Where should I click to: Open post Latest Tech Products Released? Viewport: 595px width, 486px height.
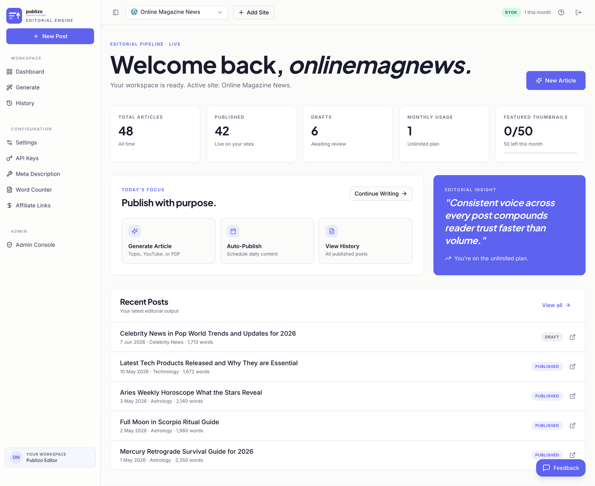point(209,363)
